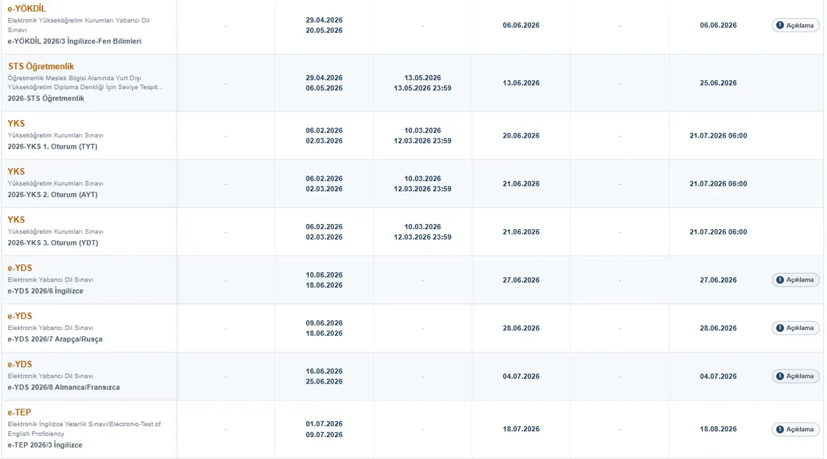Select text "e-TEP 2026/3 İngilizce"
The height and width of the screenshot is (459, 827).
pos(45,445)
